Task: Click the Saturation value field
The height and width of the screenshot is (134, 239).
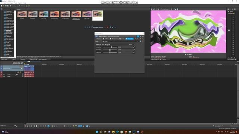Action: (x=125, y=50)
